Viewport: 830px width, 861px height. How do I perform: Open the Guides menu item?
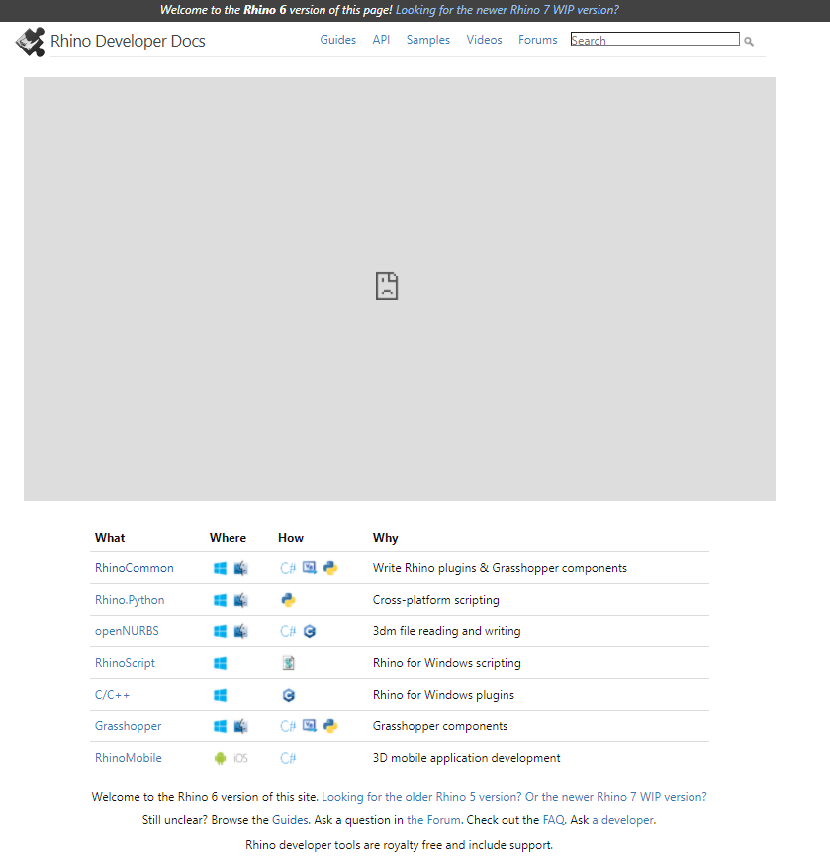point(337,40)
